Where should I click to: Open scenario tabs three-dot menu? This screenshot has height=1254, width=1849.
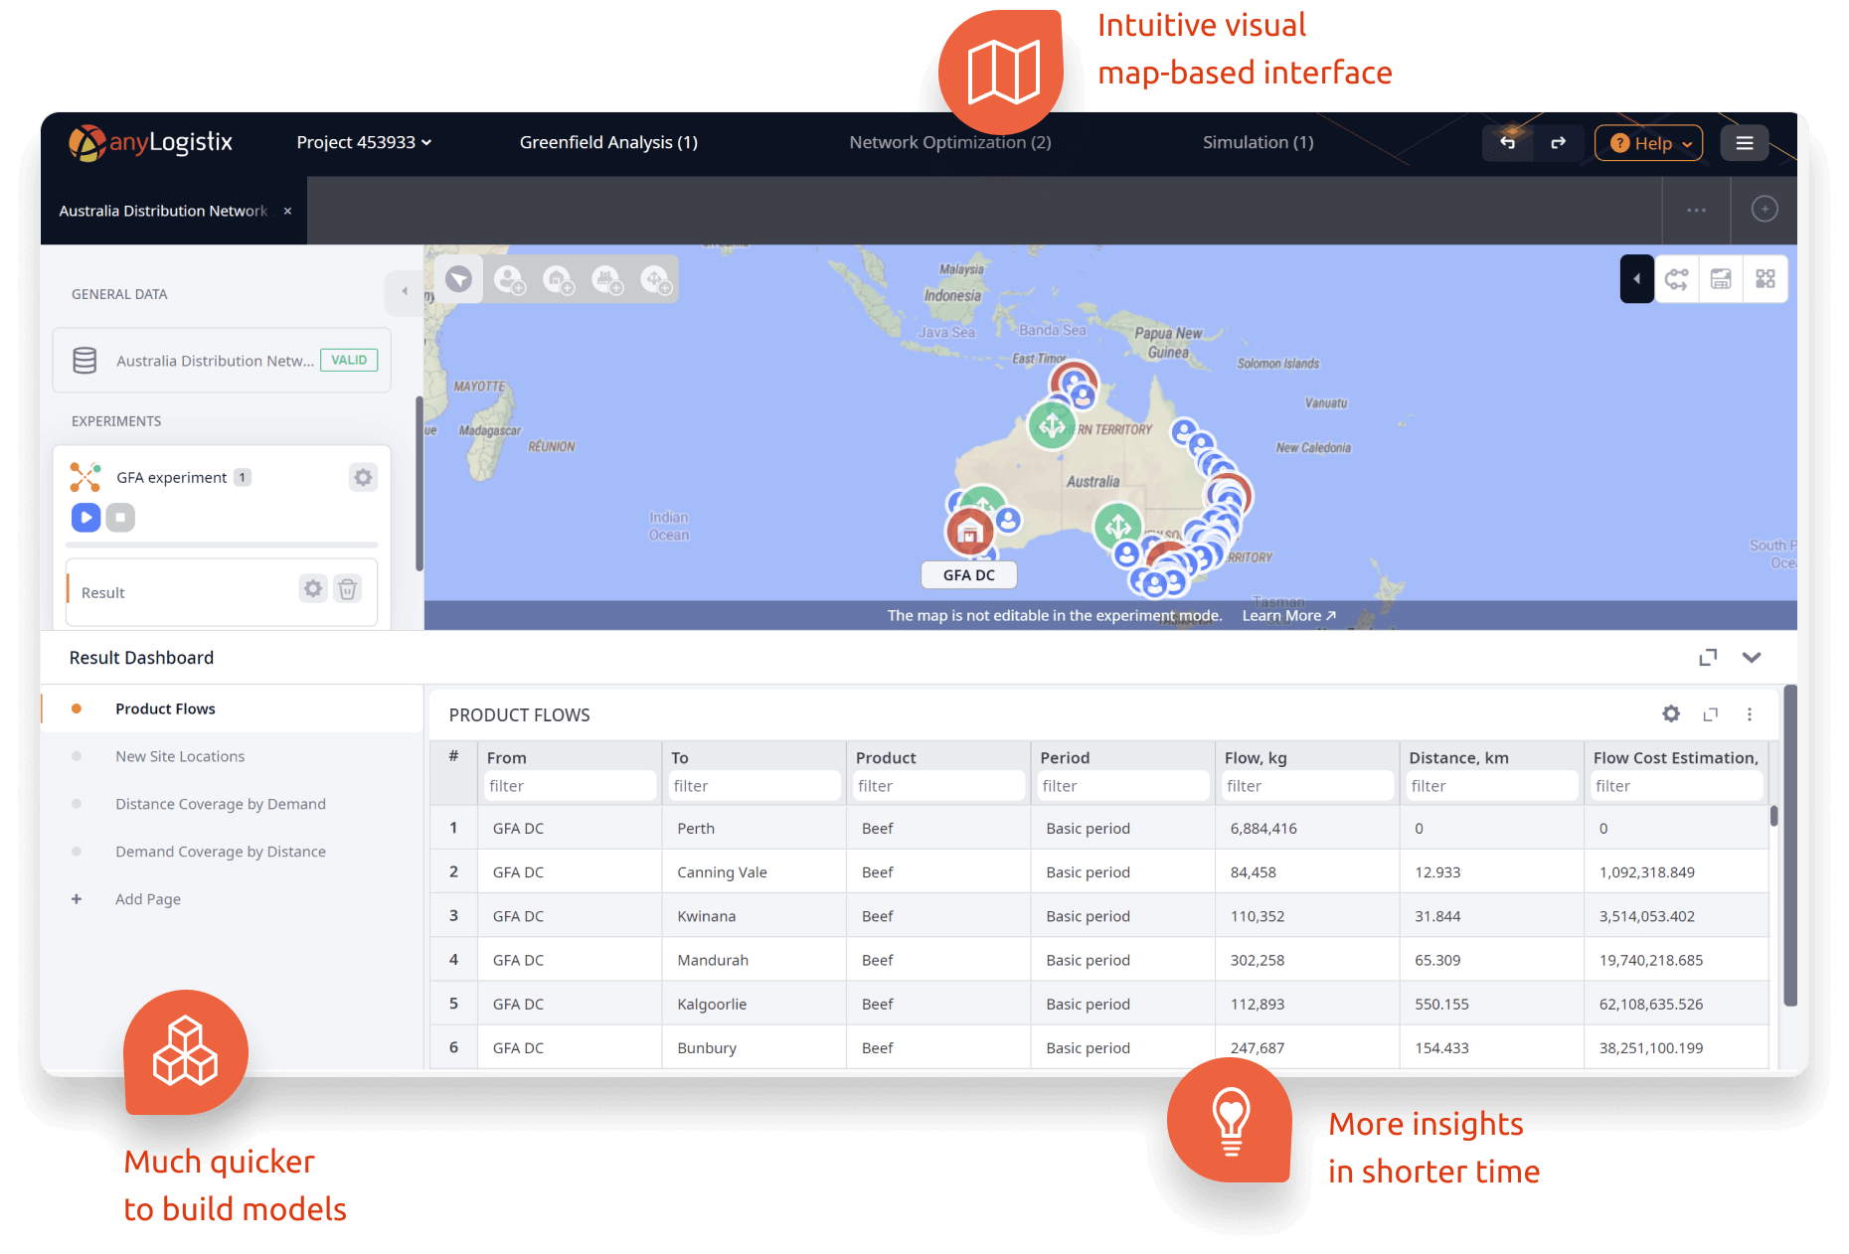(1696, 210)
